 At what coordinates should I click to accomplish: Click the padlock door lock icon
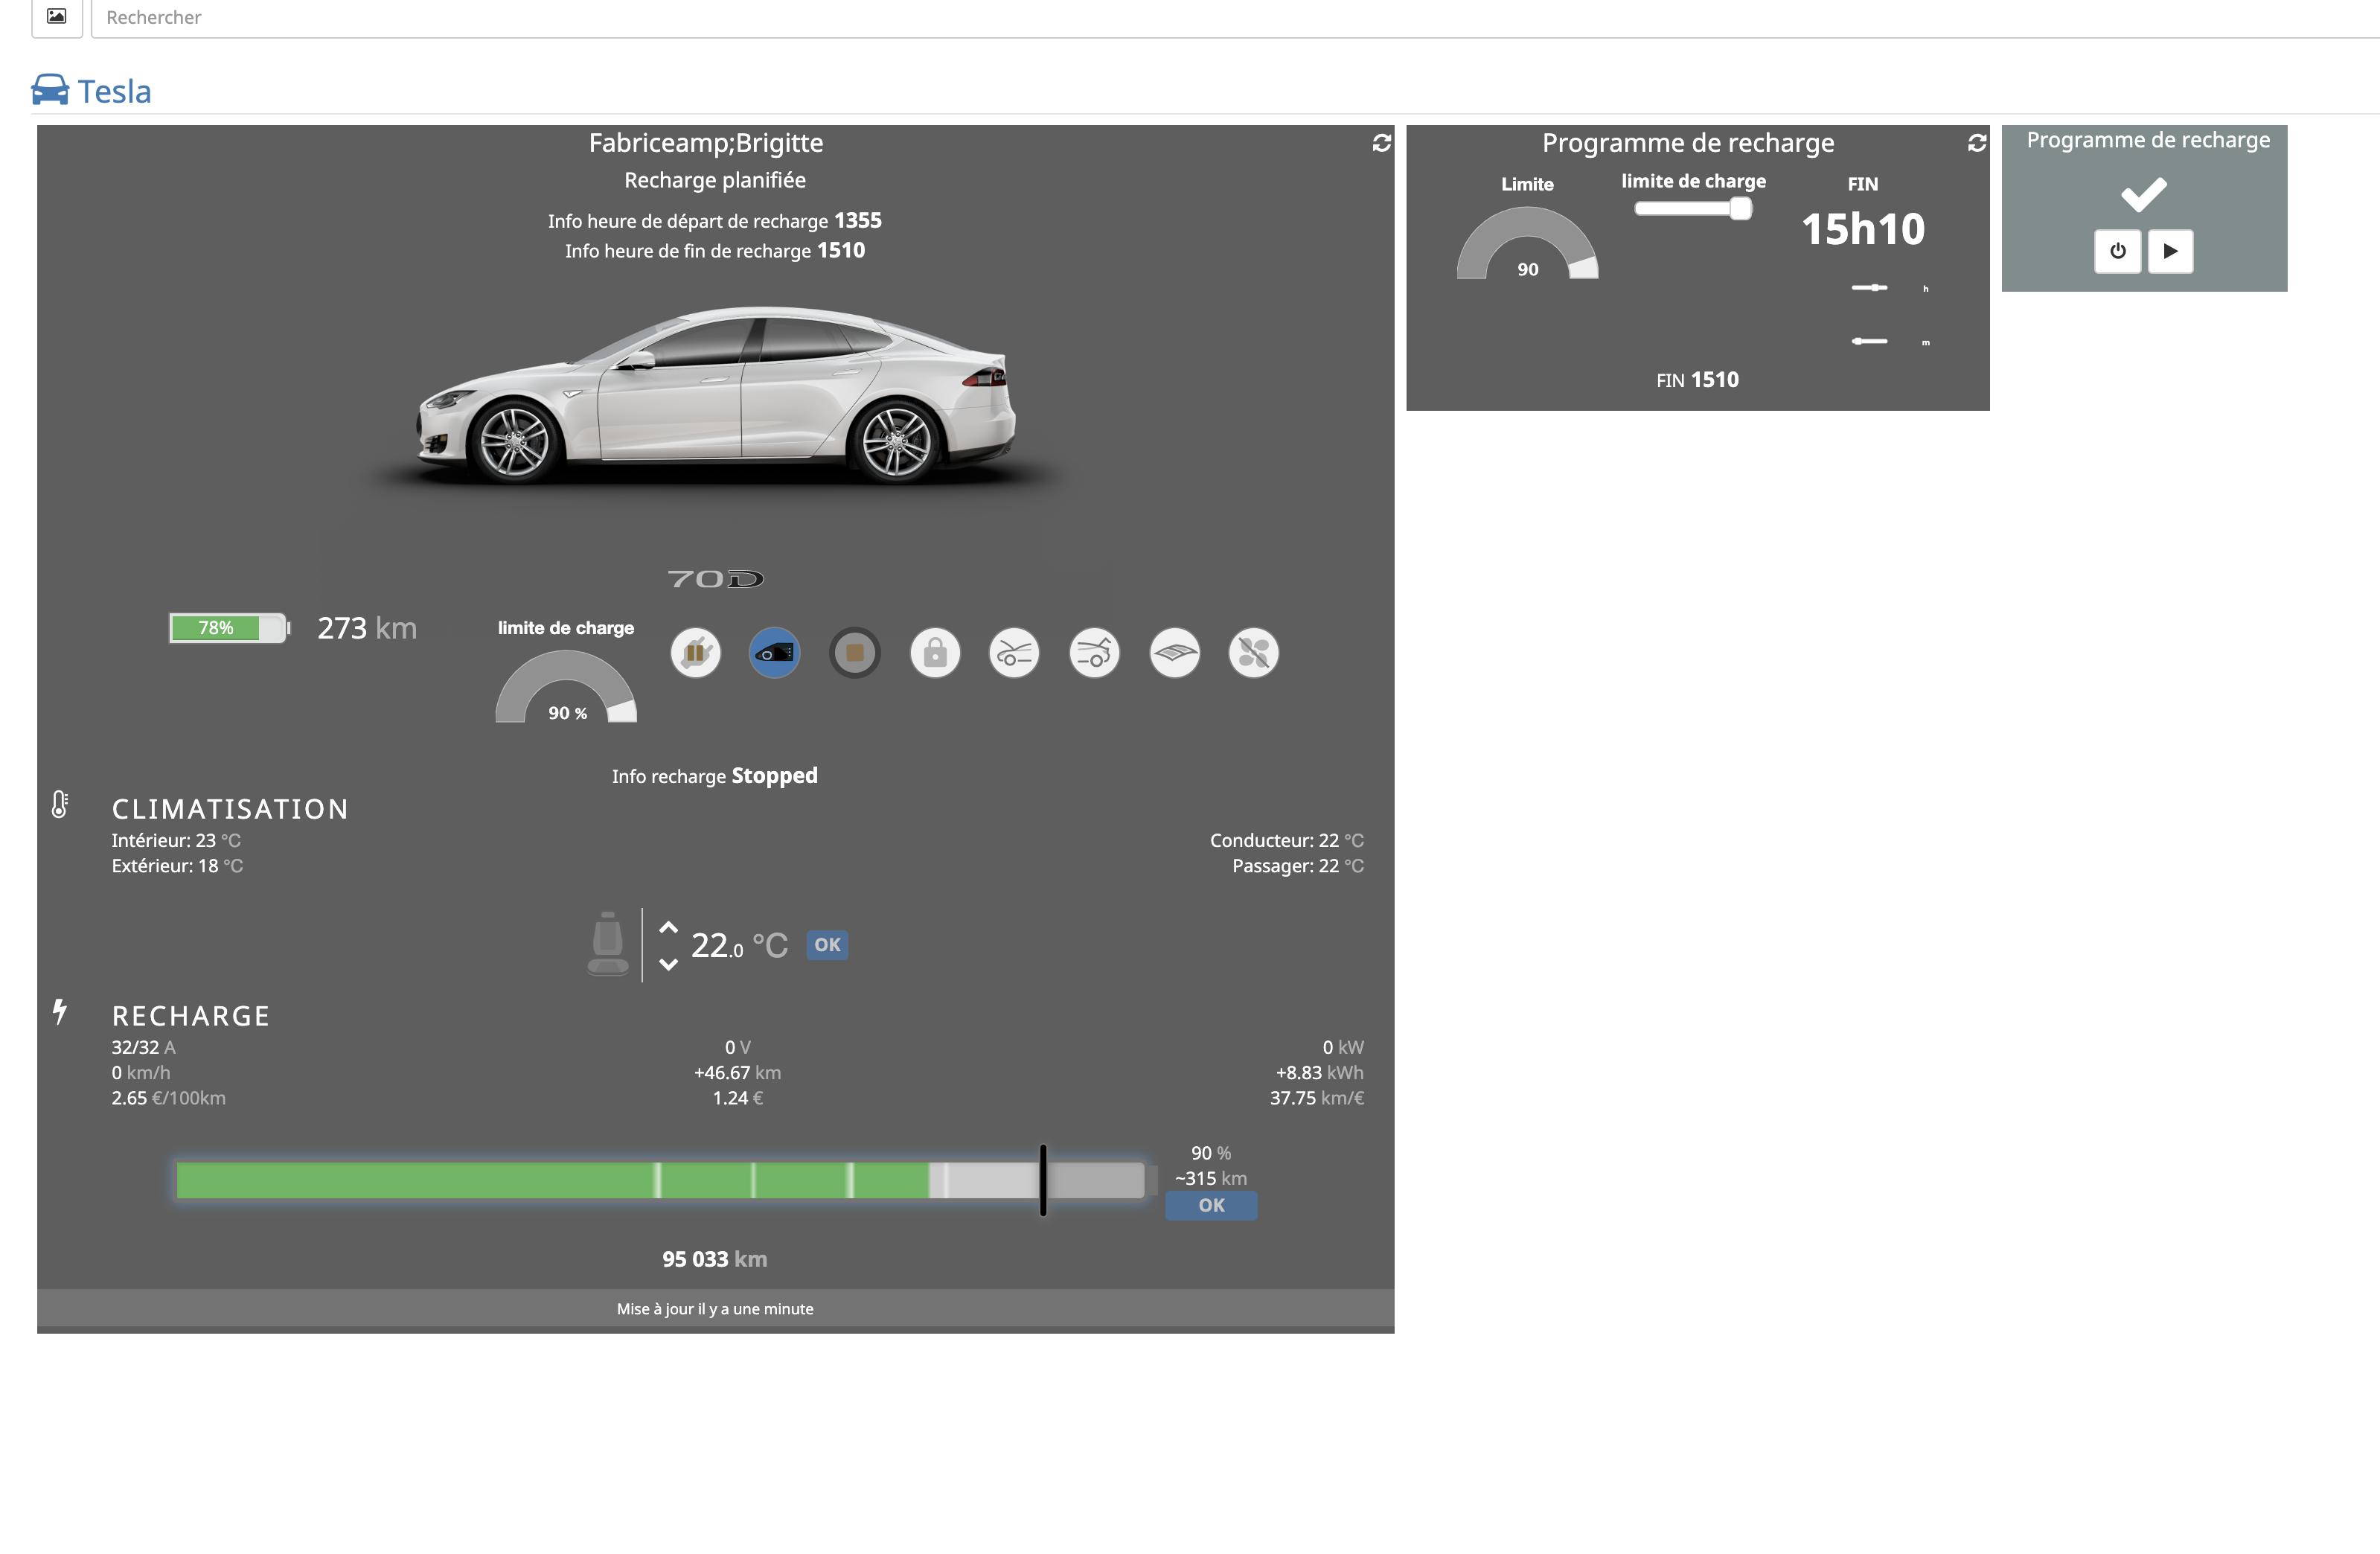click(x=935, y=653)
